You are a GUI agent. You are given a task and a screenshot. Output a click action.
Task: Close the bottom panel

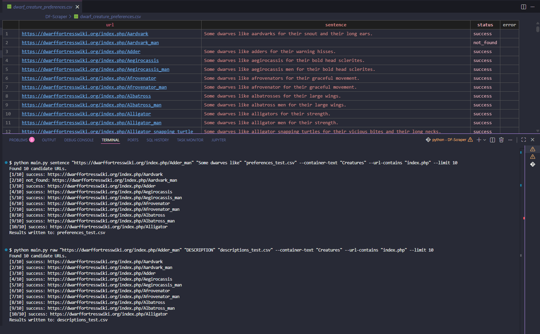click(x=532, y=140)
